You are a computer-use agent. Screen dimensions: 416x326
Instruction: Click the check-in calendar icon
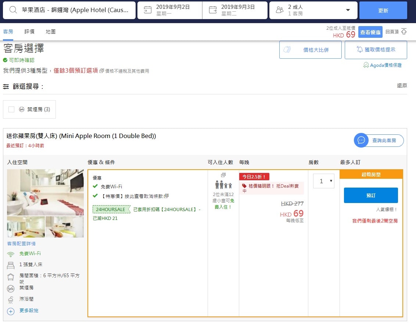click(147, 10)
